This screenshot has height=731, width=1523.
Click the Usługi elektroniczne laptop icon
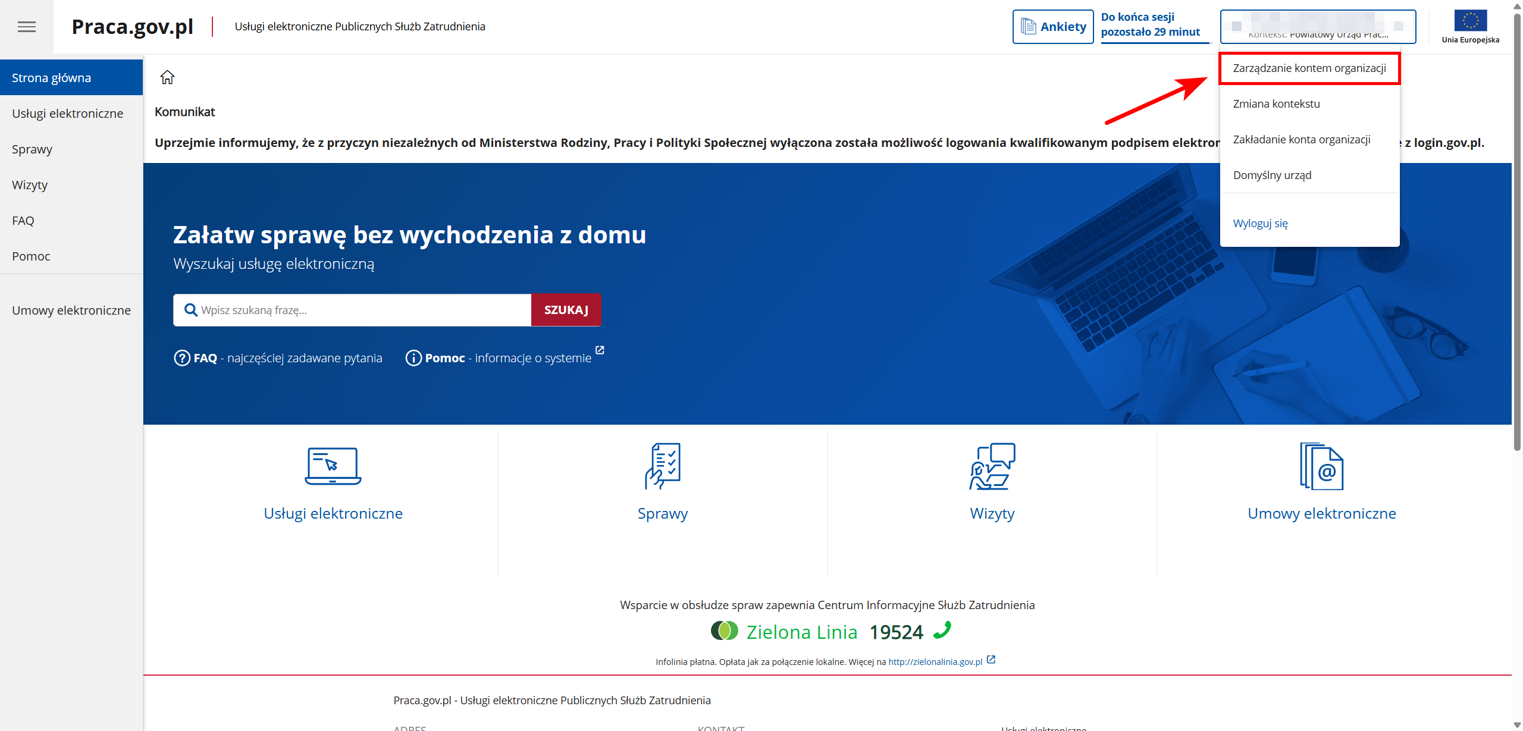333,466
